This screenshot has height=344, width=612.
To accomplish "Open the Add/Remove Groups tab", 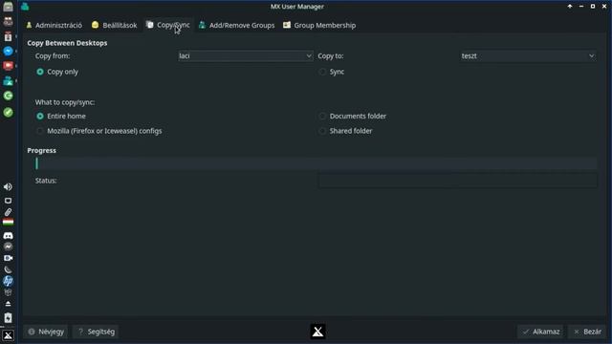I will point(236,26).
